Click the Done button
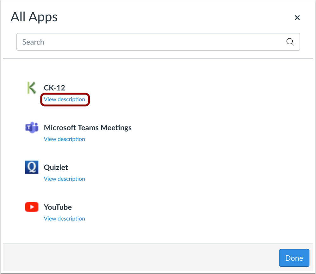316x274 pixels. pos(294,258)
